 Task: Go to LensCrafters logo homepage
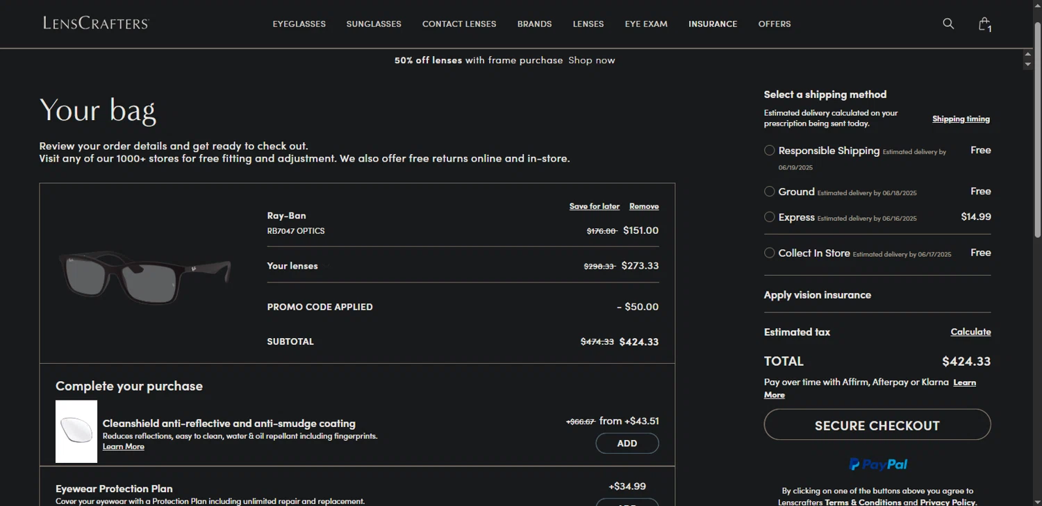[x=96, y=23]
